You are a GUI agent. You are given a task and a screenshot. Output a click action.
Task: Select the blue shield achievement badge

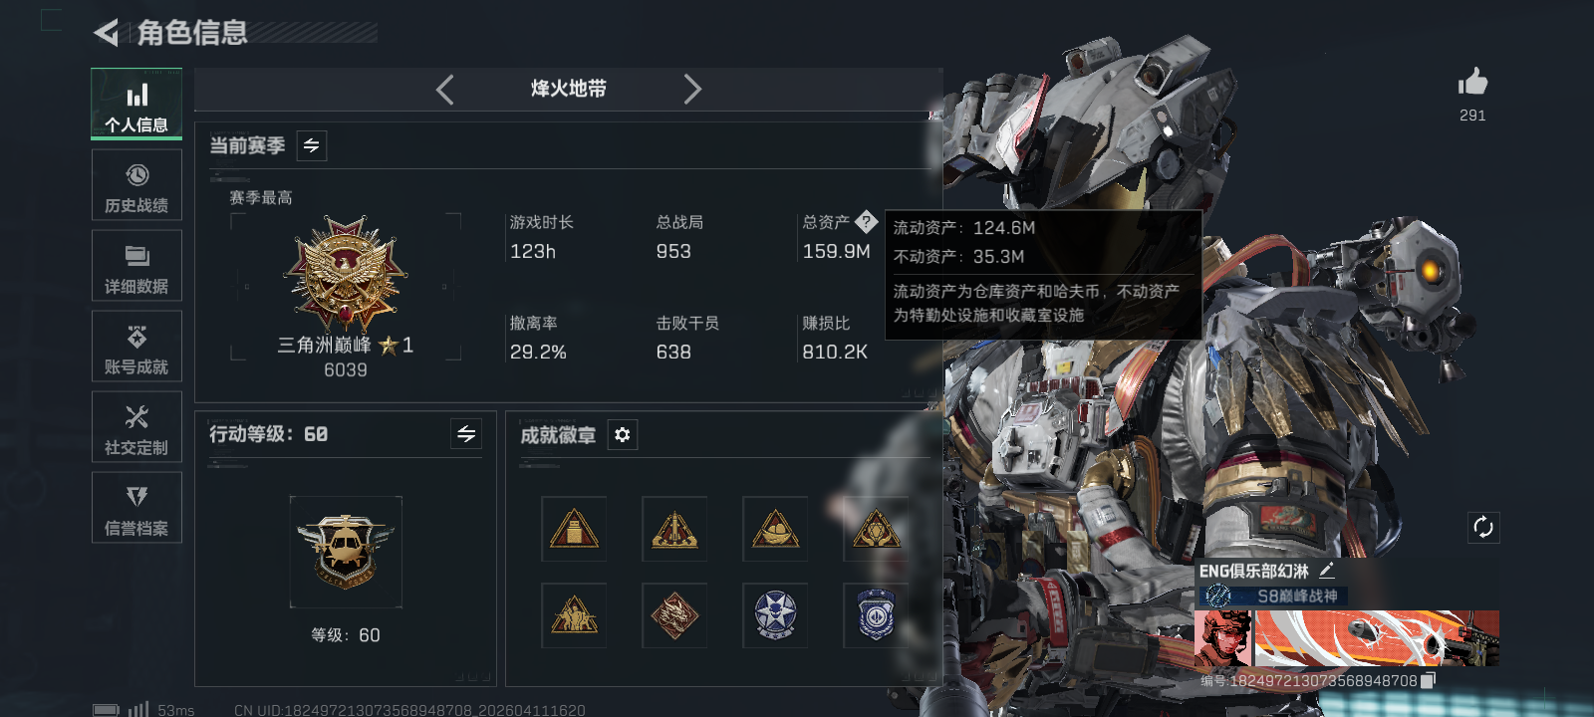[876, 615]
